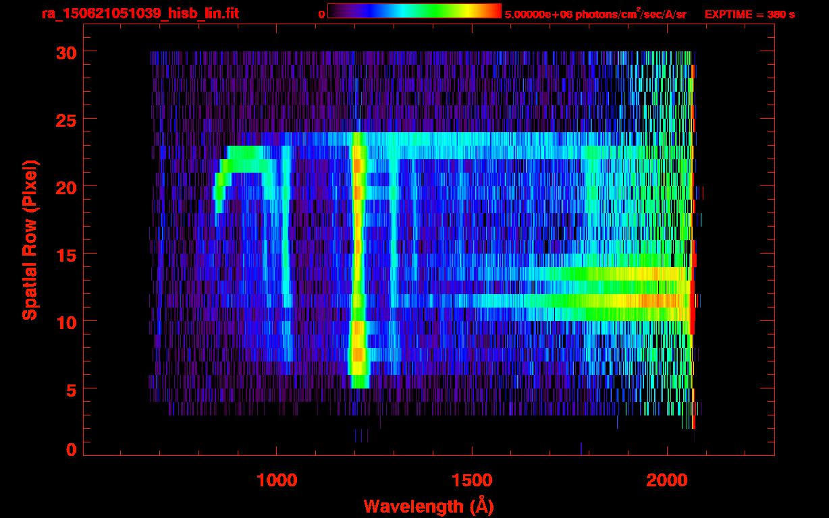Click the EXPTIME = 360 s text
The width and height of the screenshot is (829, 518).
pos(749,14)
